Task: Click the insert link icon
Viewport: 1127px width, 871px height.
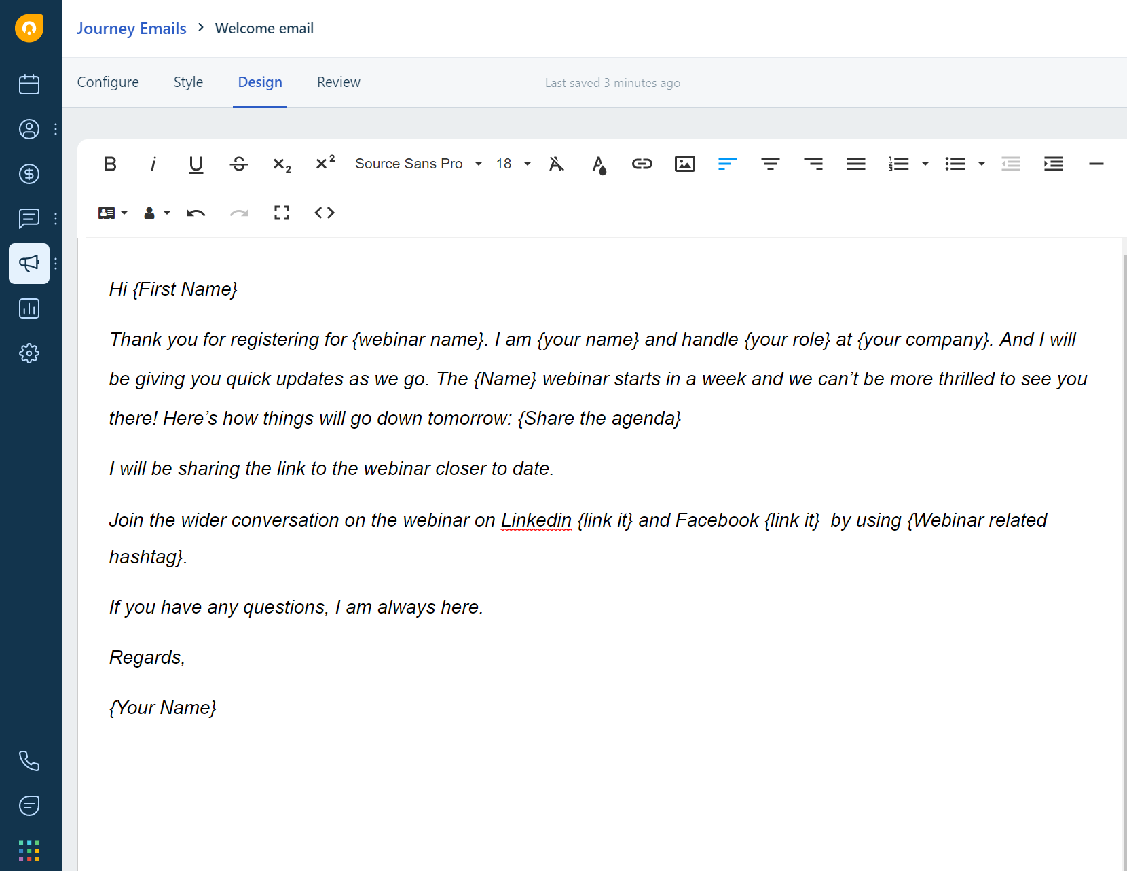Action: pos(642,164)
